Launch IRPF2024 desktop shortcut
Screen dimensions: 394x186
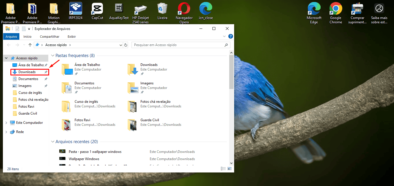pyautogui.click(x=76, y=12)
